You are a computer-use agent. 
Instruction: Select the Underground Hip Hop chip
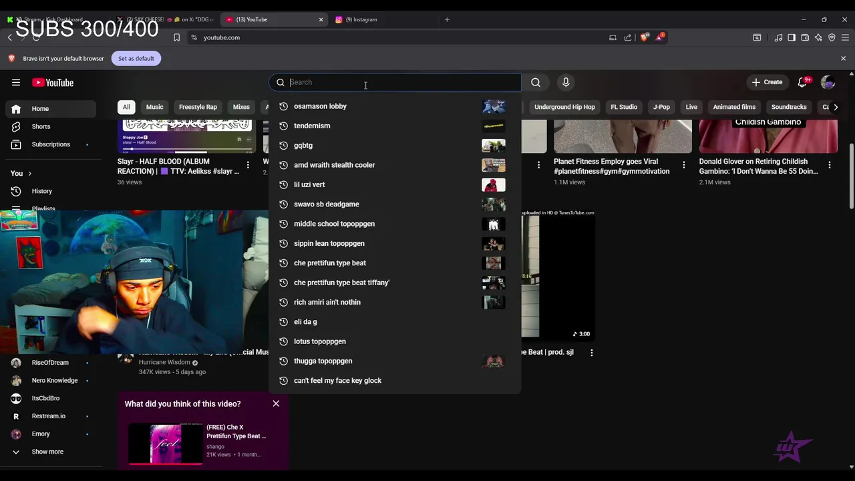(x=564, y=107)
